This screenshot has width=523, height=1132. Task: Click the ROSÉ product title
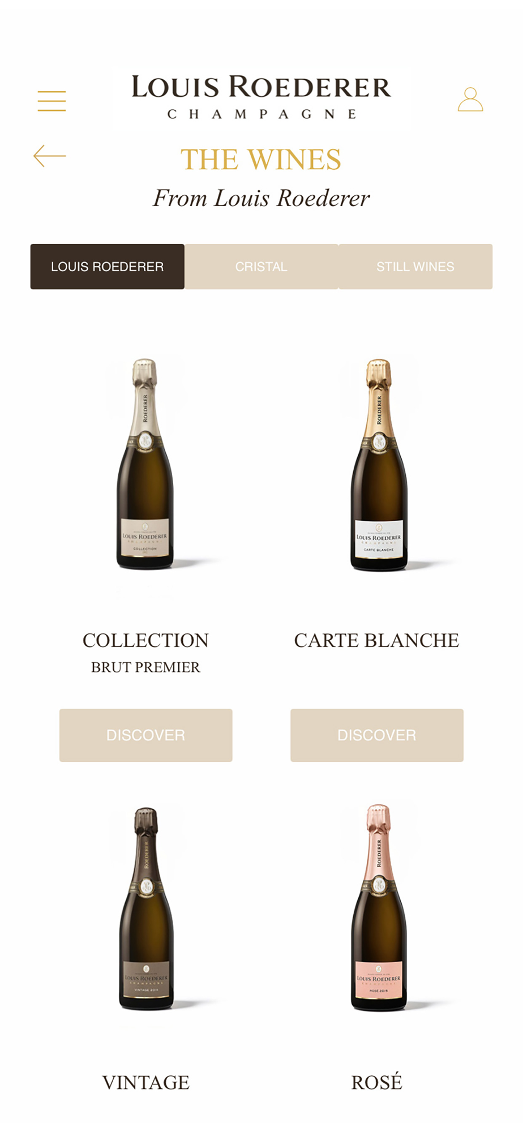(377, 1082)
